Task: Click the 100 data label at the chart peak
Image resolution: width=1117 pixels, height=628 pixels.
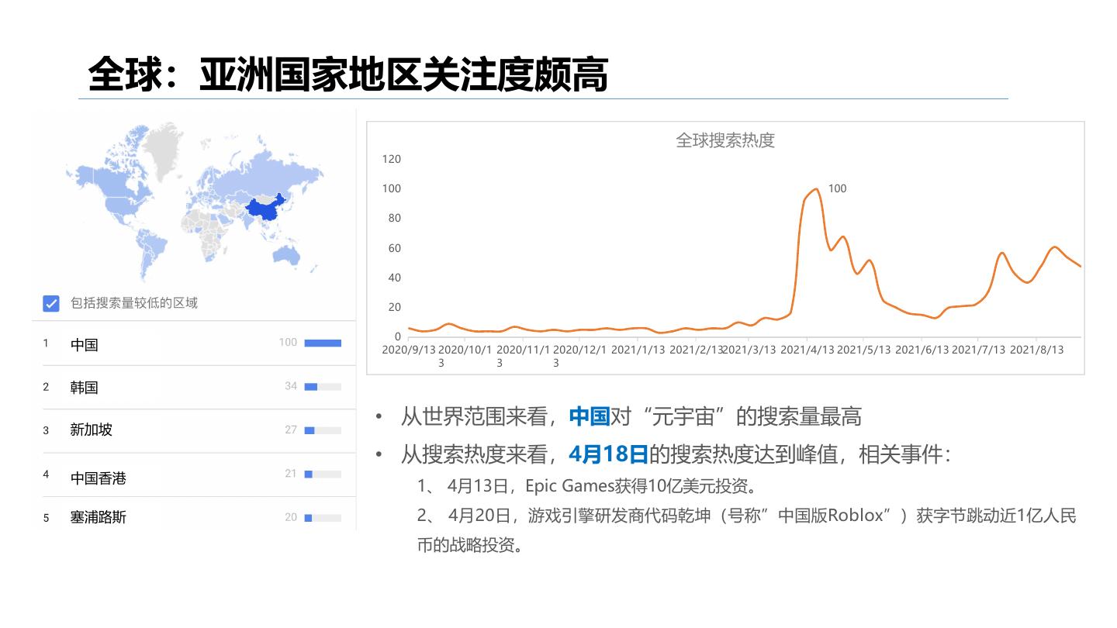Action: click(837, 188)
